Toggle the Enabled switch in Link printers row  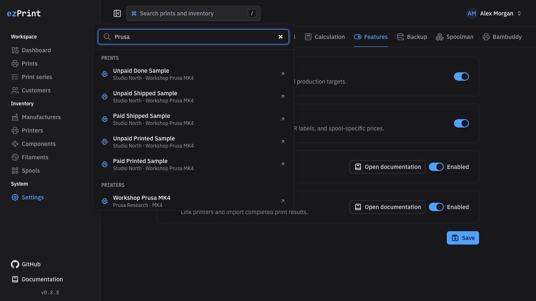[x=436, y=207]
